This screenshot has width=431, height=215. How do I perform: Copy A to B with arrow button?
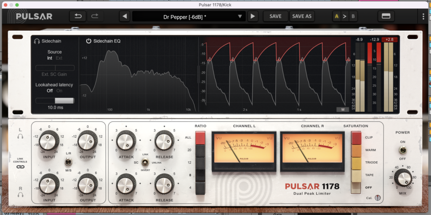tap(345, 16)
